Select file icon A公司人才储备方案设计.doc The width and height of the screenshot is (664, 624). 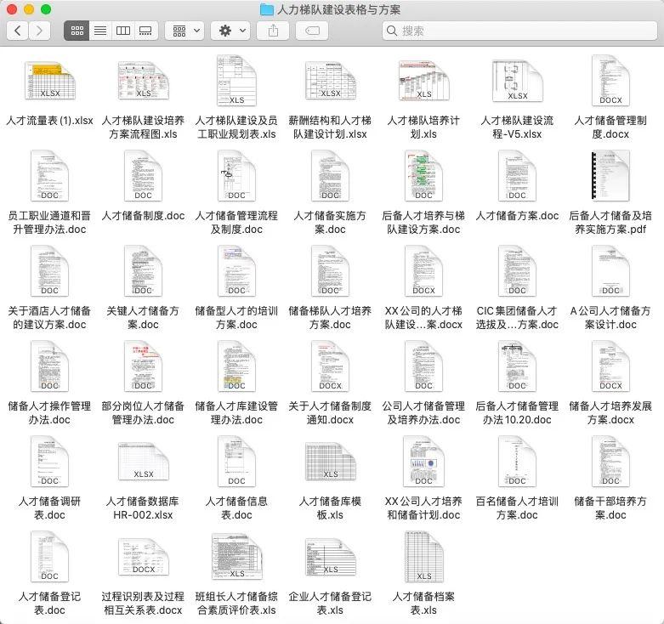(x=610, y=270)
